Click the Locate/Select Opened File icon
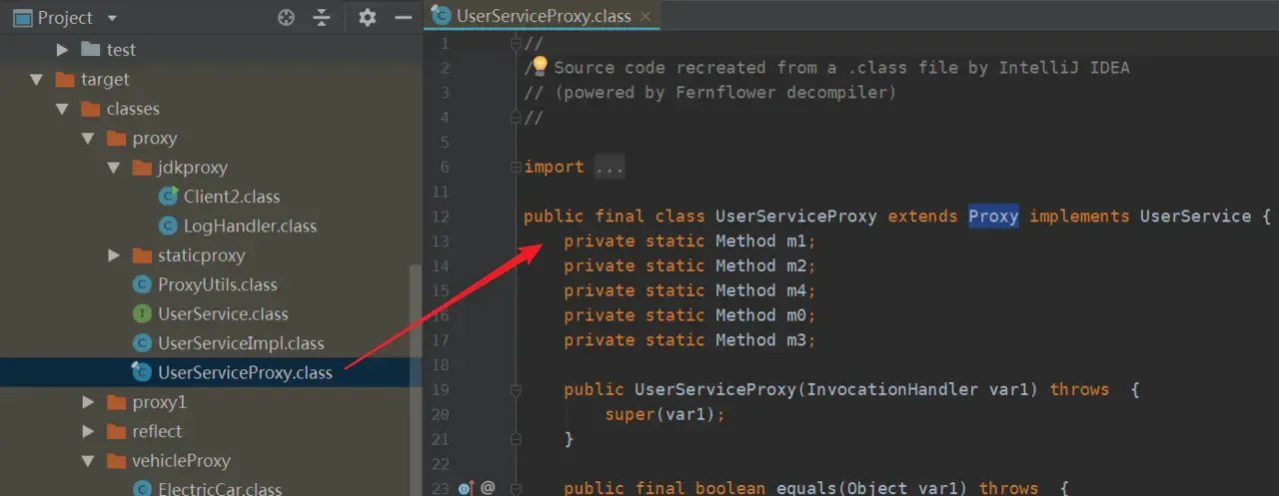This screenshot has height=496, width=1279. [x=287, y=17]
